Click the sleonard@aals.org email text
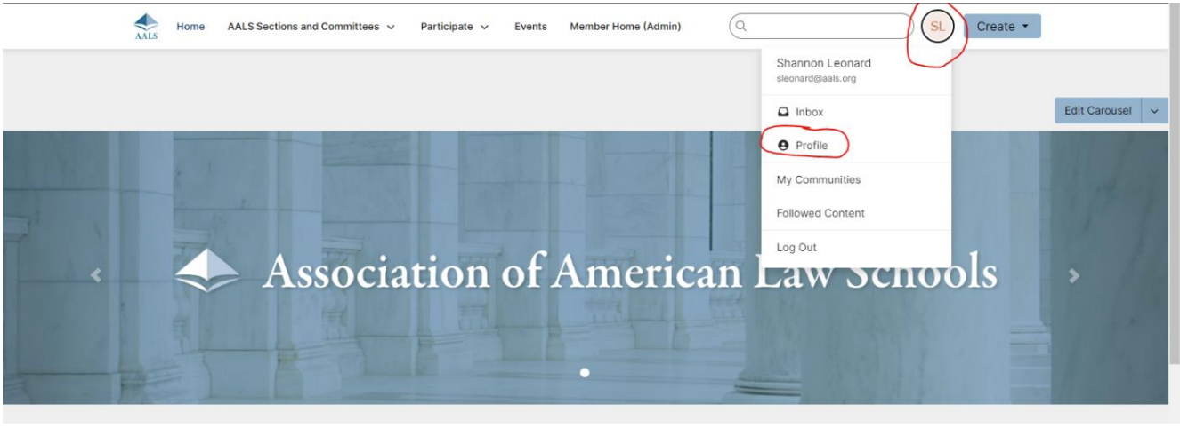Image resolution: width=1180 pixels, height=428 pixels. tap(816, 79)
